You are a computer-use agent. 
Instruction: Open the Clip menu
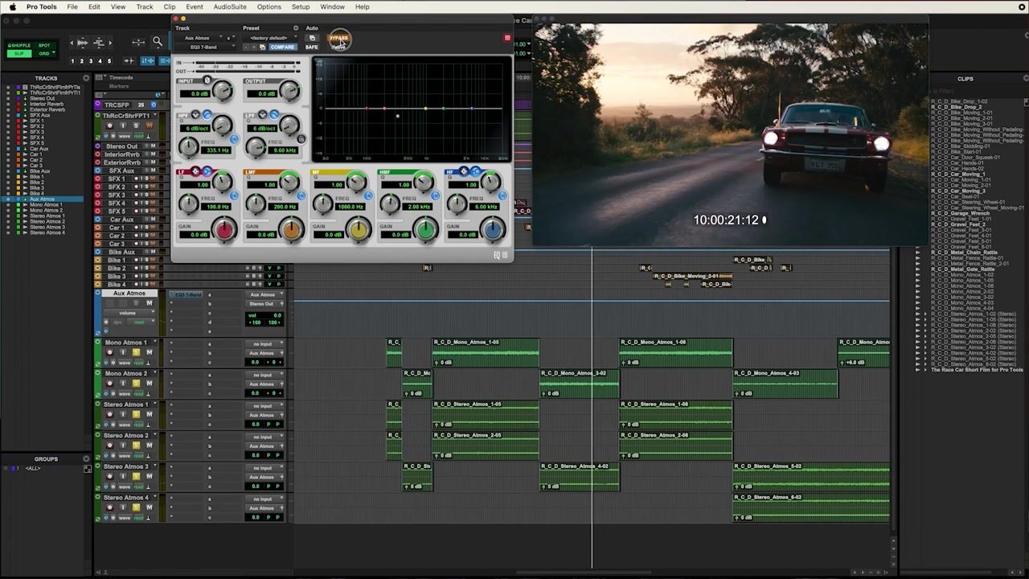click(x=170, y=6)
